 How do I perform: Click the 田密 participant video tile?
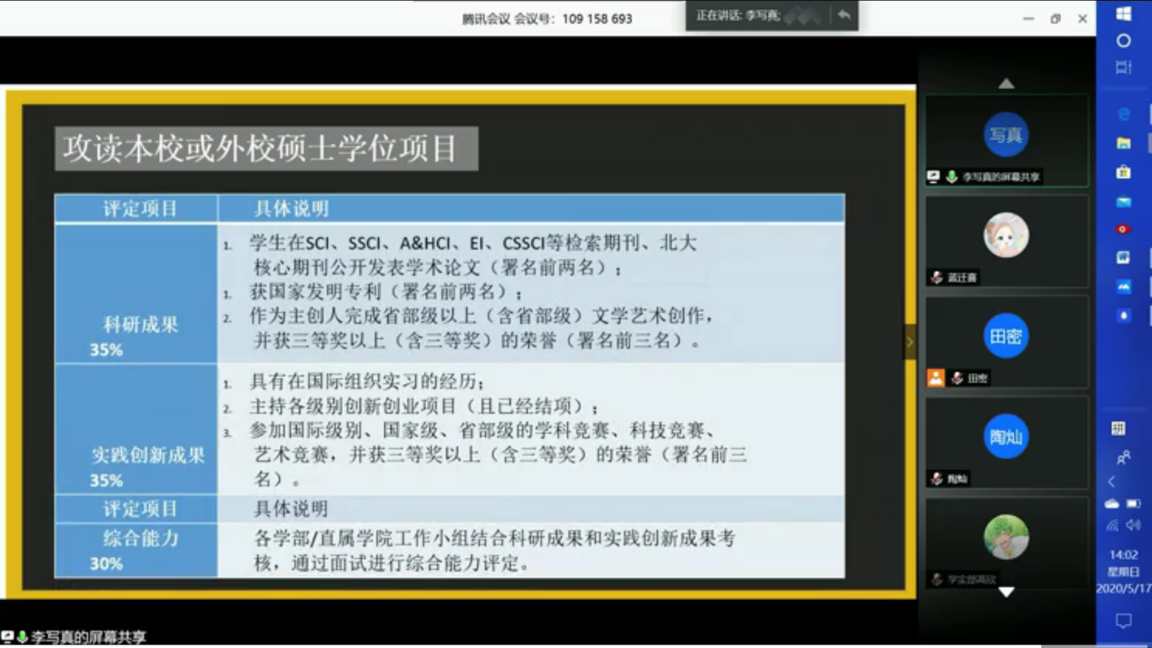click(x=1006, y=342)
